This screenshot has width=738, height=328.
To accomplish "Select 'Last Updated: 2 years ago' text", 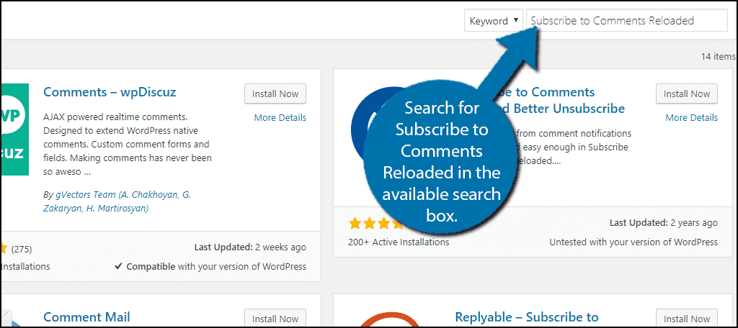I will [x=664, y=223].
